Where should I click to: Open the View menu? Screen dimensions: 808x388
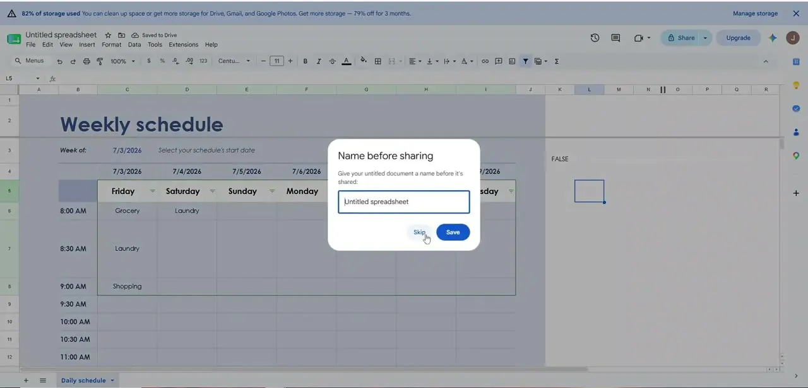(66, 45)
